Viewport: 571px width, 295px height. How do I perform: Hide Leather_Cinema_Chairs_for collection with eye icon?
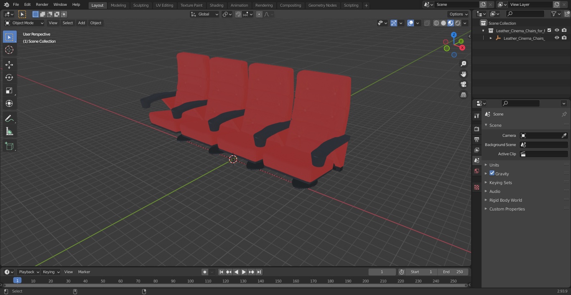click(557, 30)
